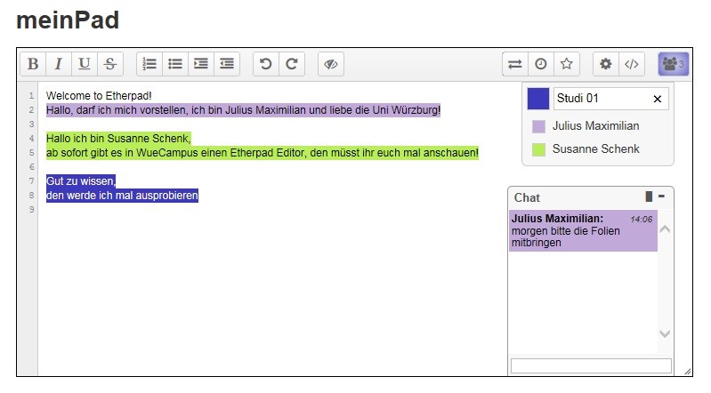Toggle underline text formatting
711x393 pixels.
(x=85, y=64)
